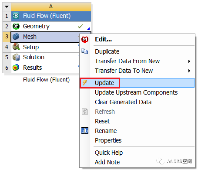Screen dimensions: 198x170
Task: Click the DesignModeler Geometry icon
Action: (16, 26)
